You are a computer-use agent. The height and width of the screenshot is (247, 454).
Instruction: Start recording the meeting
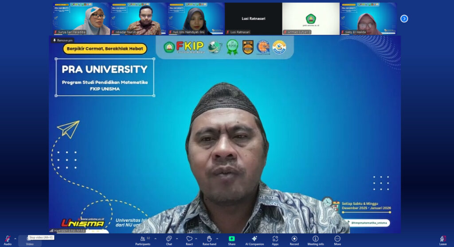tap(294, 240)
